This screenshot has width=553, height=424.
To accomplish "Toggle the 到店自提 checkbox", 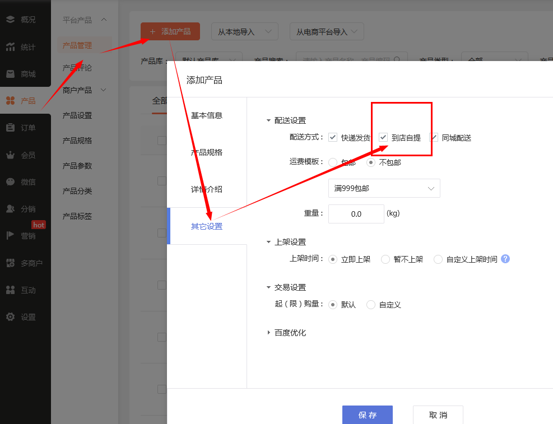I will pos(383,137).
